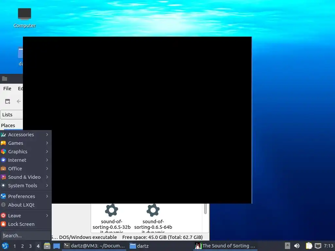Switch to desktop 3 in the pager
Viewport: 335px width, 251px height.
[x=30, y=246]
